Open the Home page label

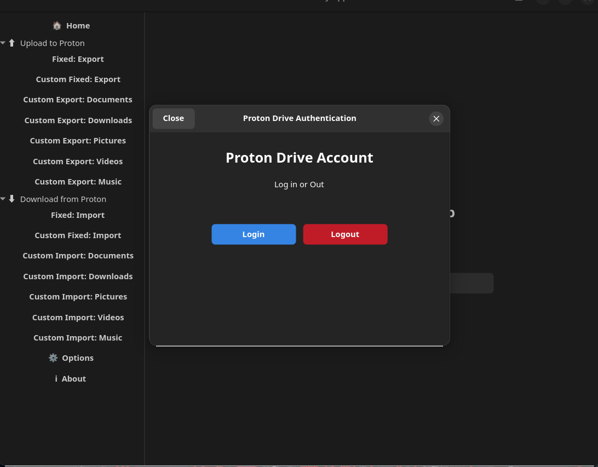pyautogui.click(x=78, y=26)
